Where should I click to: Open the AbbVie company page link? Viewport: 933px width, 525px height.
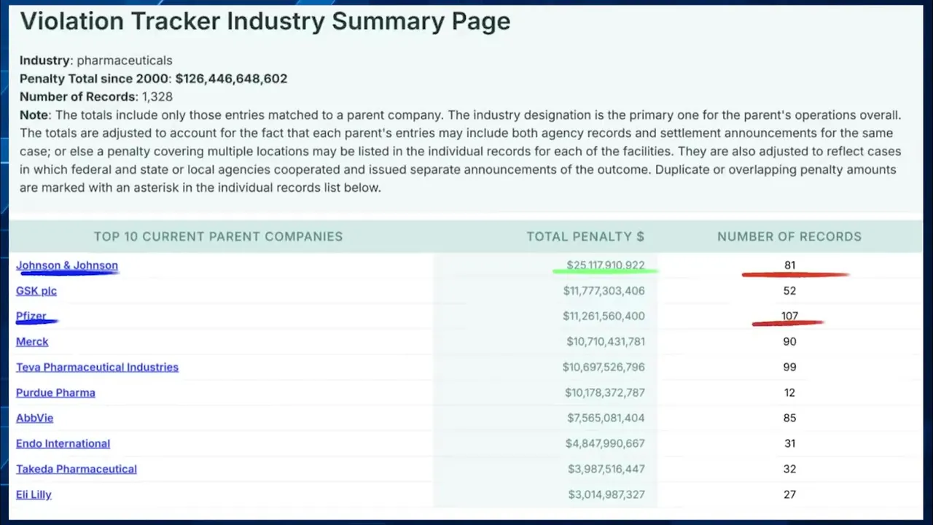34,418
